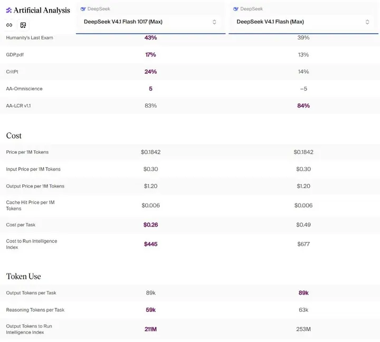
Task: Click the 63k reasoning tokens value
Action: (x=303, y=310)
